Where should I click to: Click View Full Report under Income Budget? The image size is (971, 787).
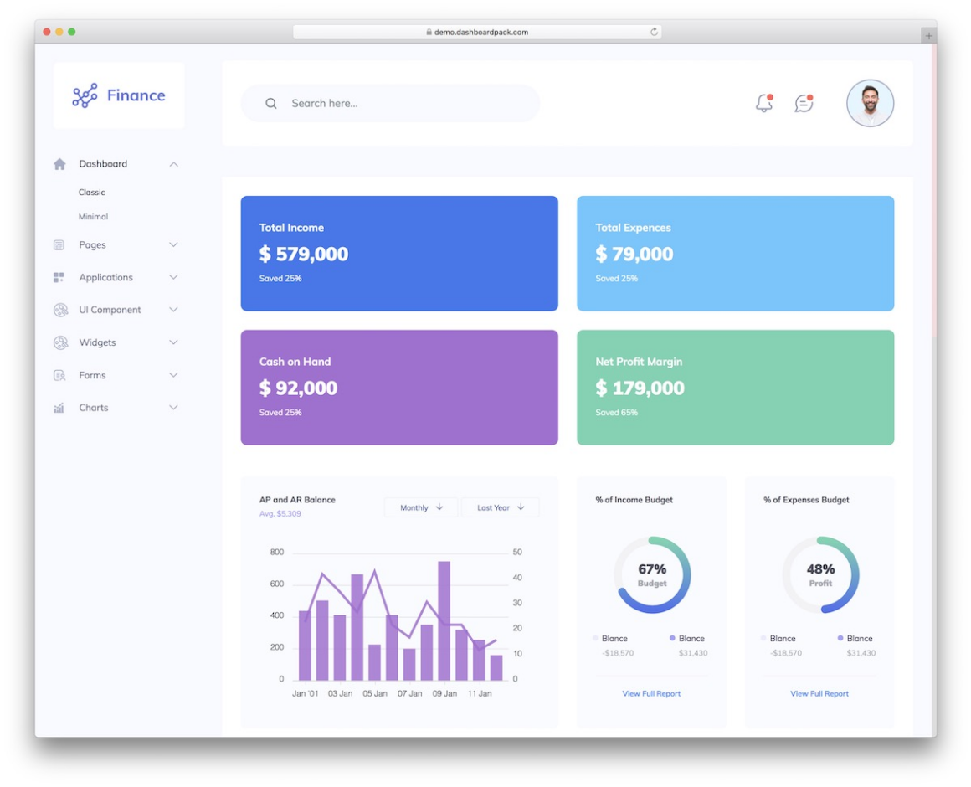651,693
